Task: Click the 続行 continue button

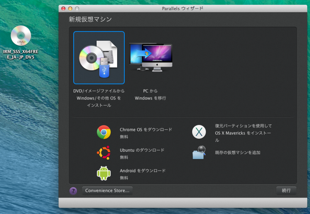Action: click(x=286, y=190)
